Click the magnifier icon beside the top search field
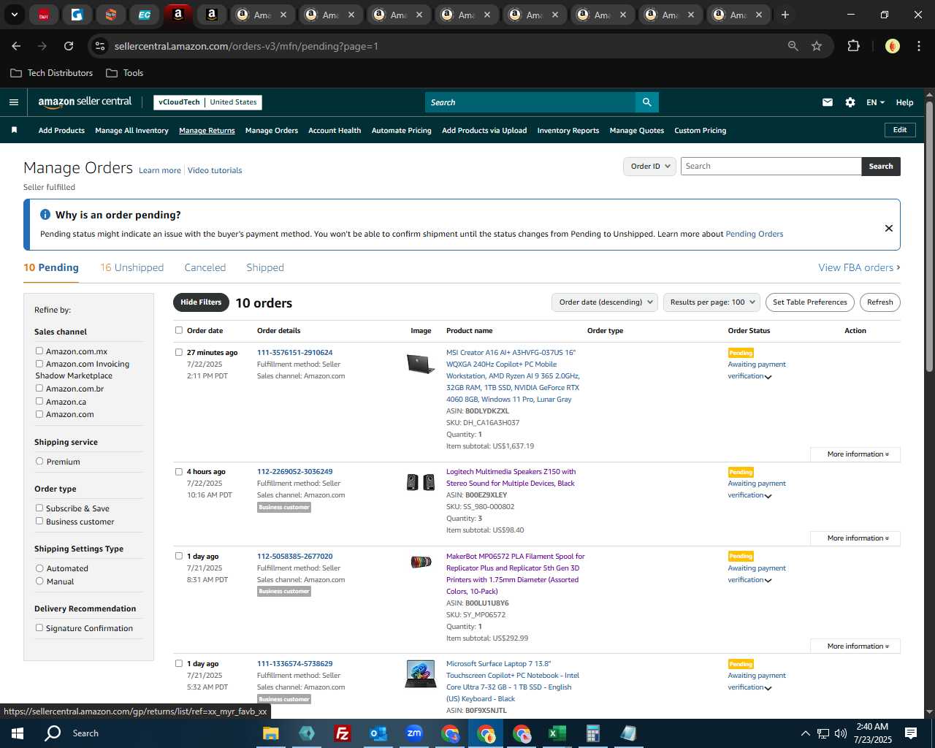The image size is (935, 748). (x=646, y=102)
